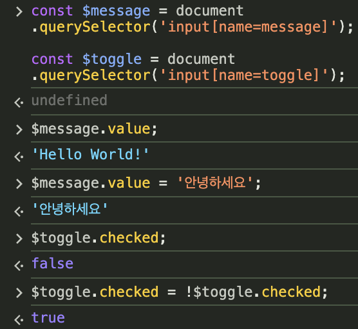This screenshot has height=329, width=358.
Task: Click the $message variable in const declaration
Action: click(116, 11)
